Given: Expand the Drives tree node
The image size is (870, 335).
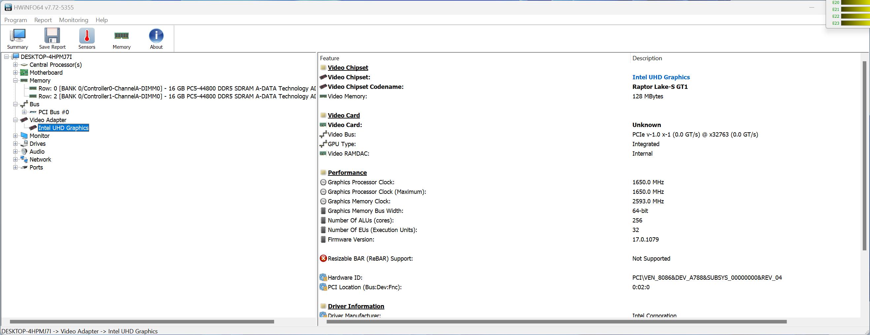Looking at the screenshot, I should tap(15, 143).
